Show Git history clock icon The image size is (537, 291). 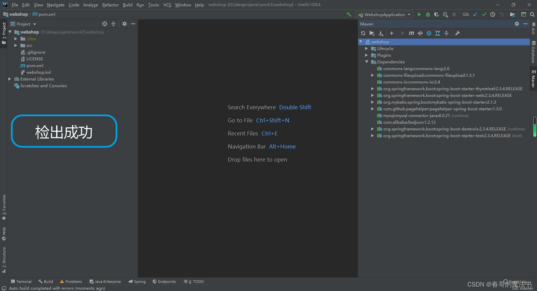point(493,14)
